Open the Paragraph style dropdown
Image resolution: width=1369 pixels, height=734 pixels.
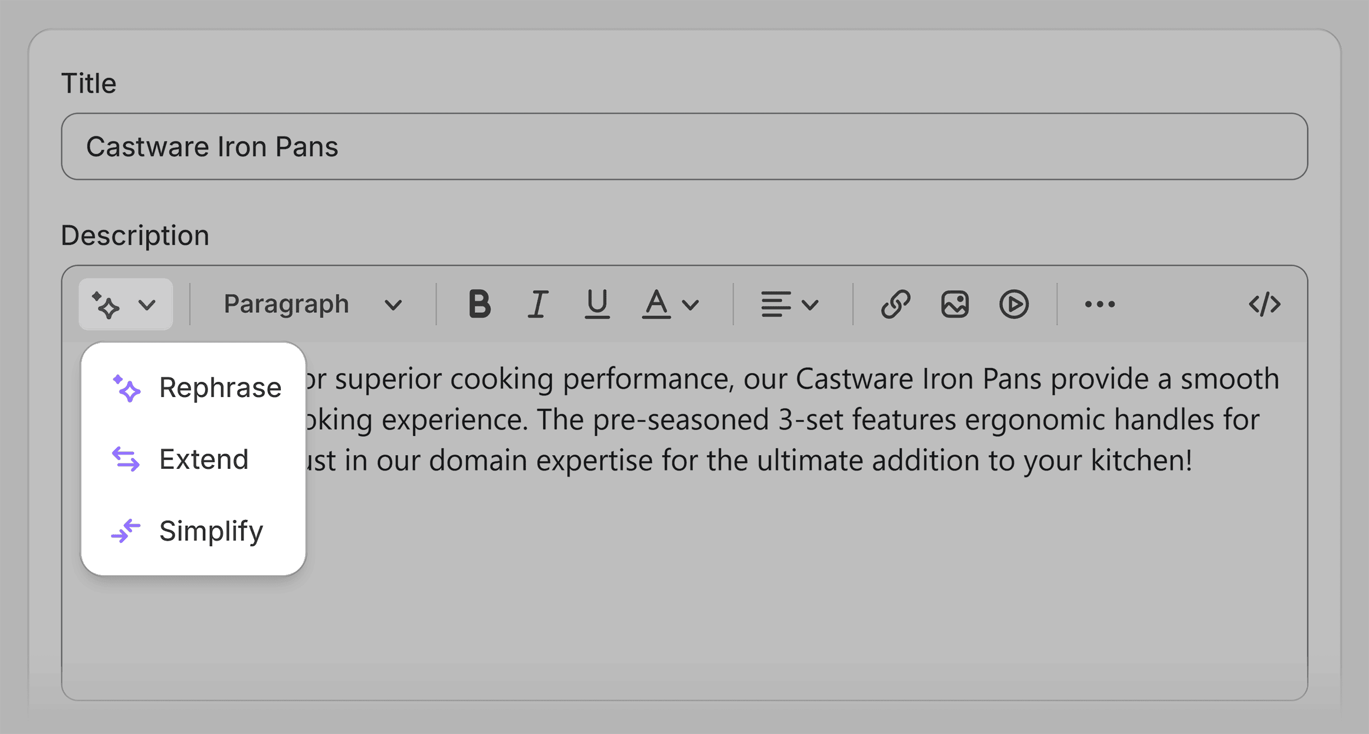click(x=313, y=304)
